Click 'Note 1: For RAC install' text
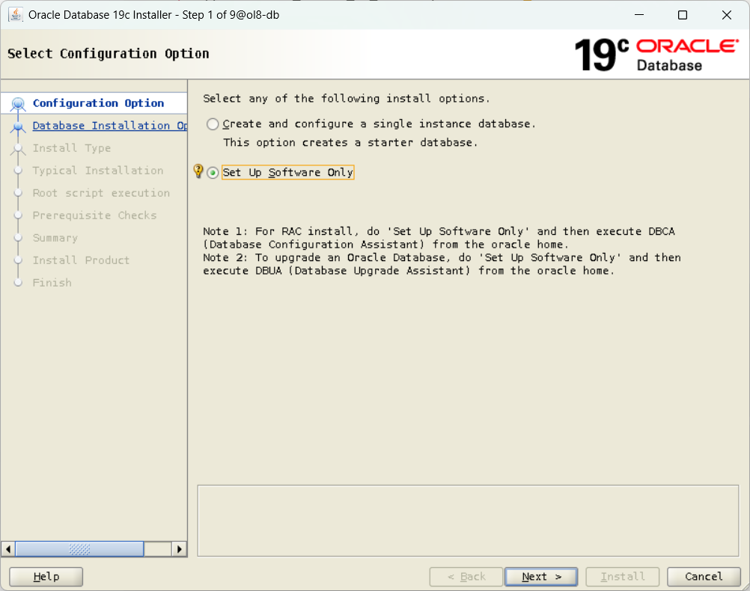Screen dimensions: 750x591 click(x=439, y=238)
